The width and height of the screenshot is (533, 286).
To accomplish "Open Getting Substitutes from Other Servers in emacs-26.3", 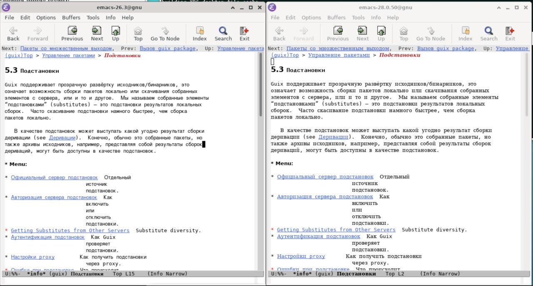I will [70, 231].
